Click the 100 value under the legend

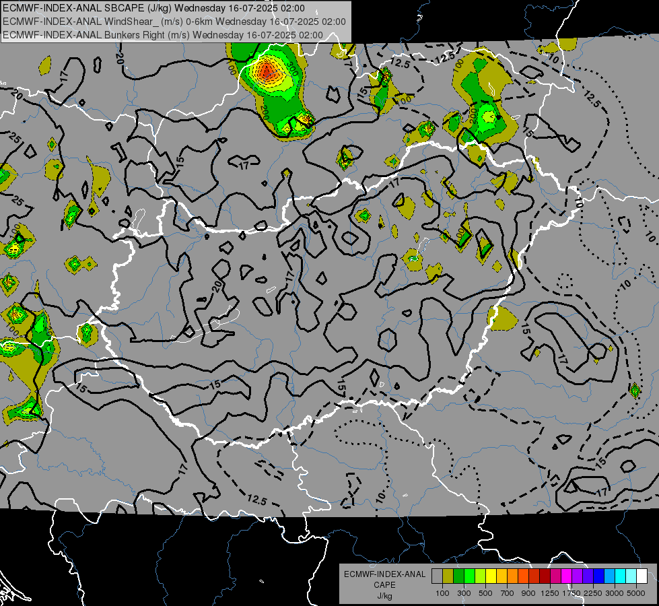(442, 593)
